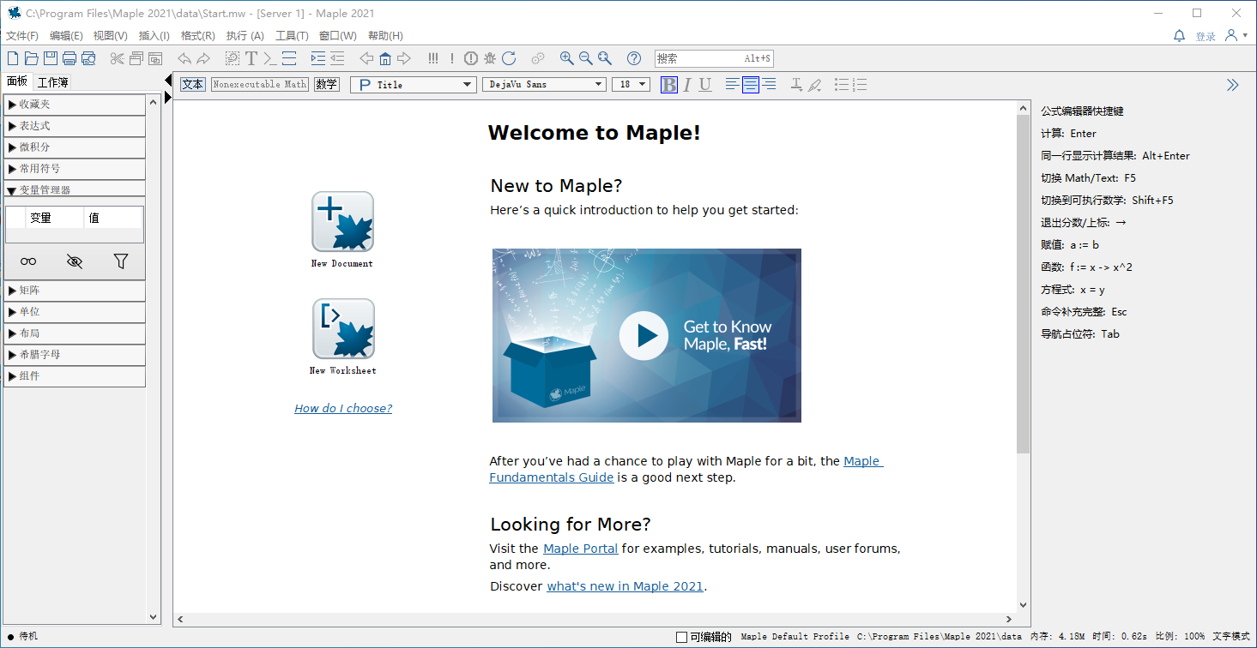Create a new blank file from toolbar
The width and height of the screenshot is (1257, 648).
click(x=12, y=58)
